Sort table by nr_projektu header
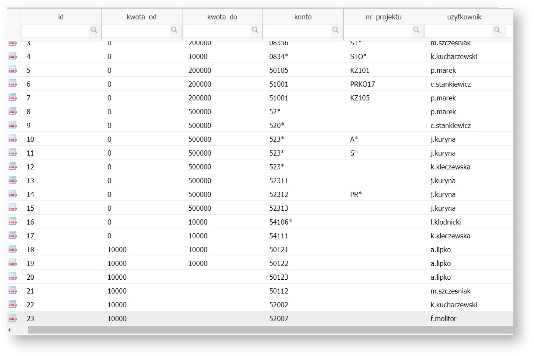 pos(383,17)
